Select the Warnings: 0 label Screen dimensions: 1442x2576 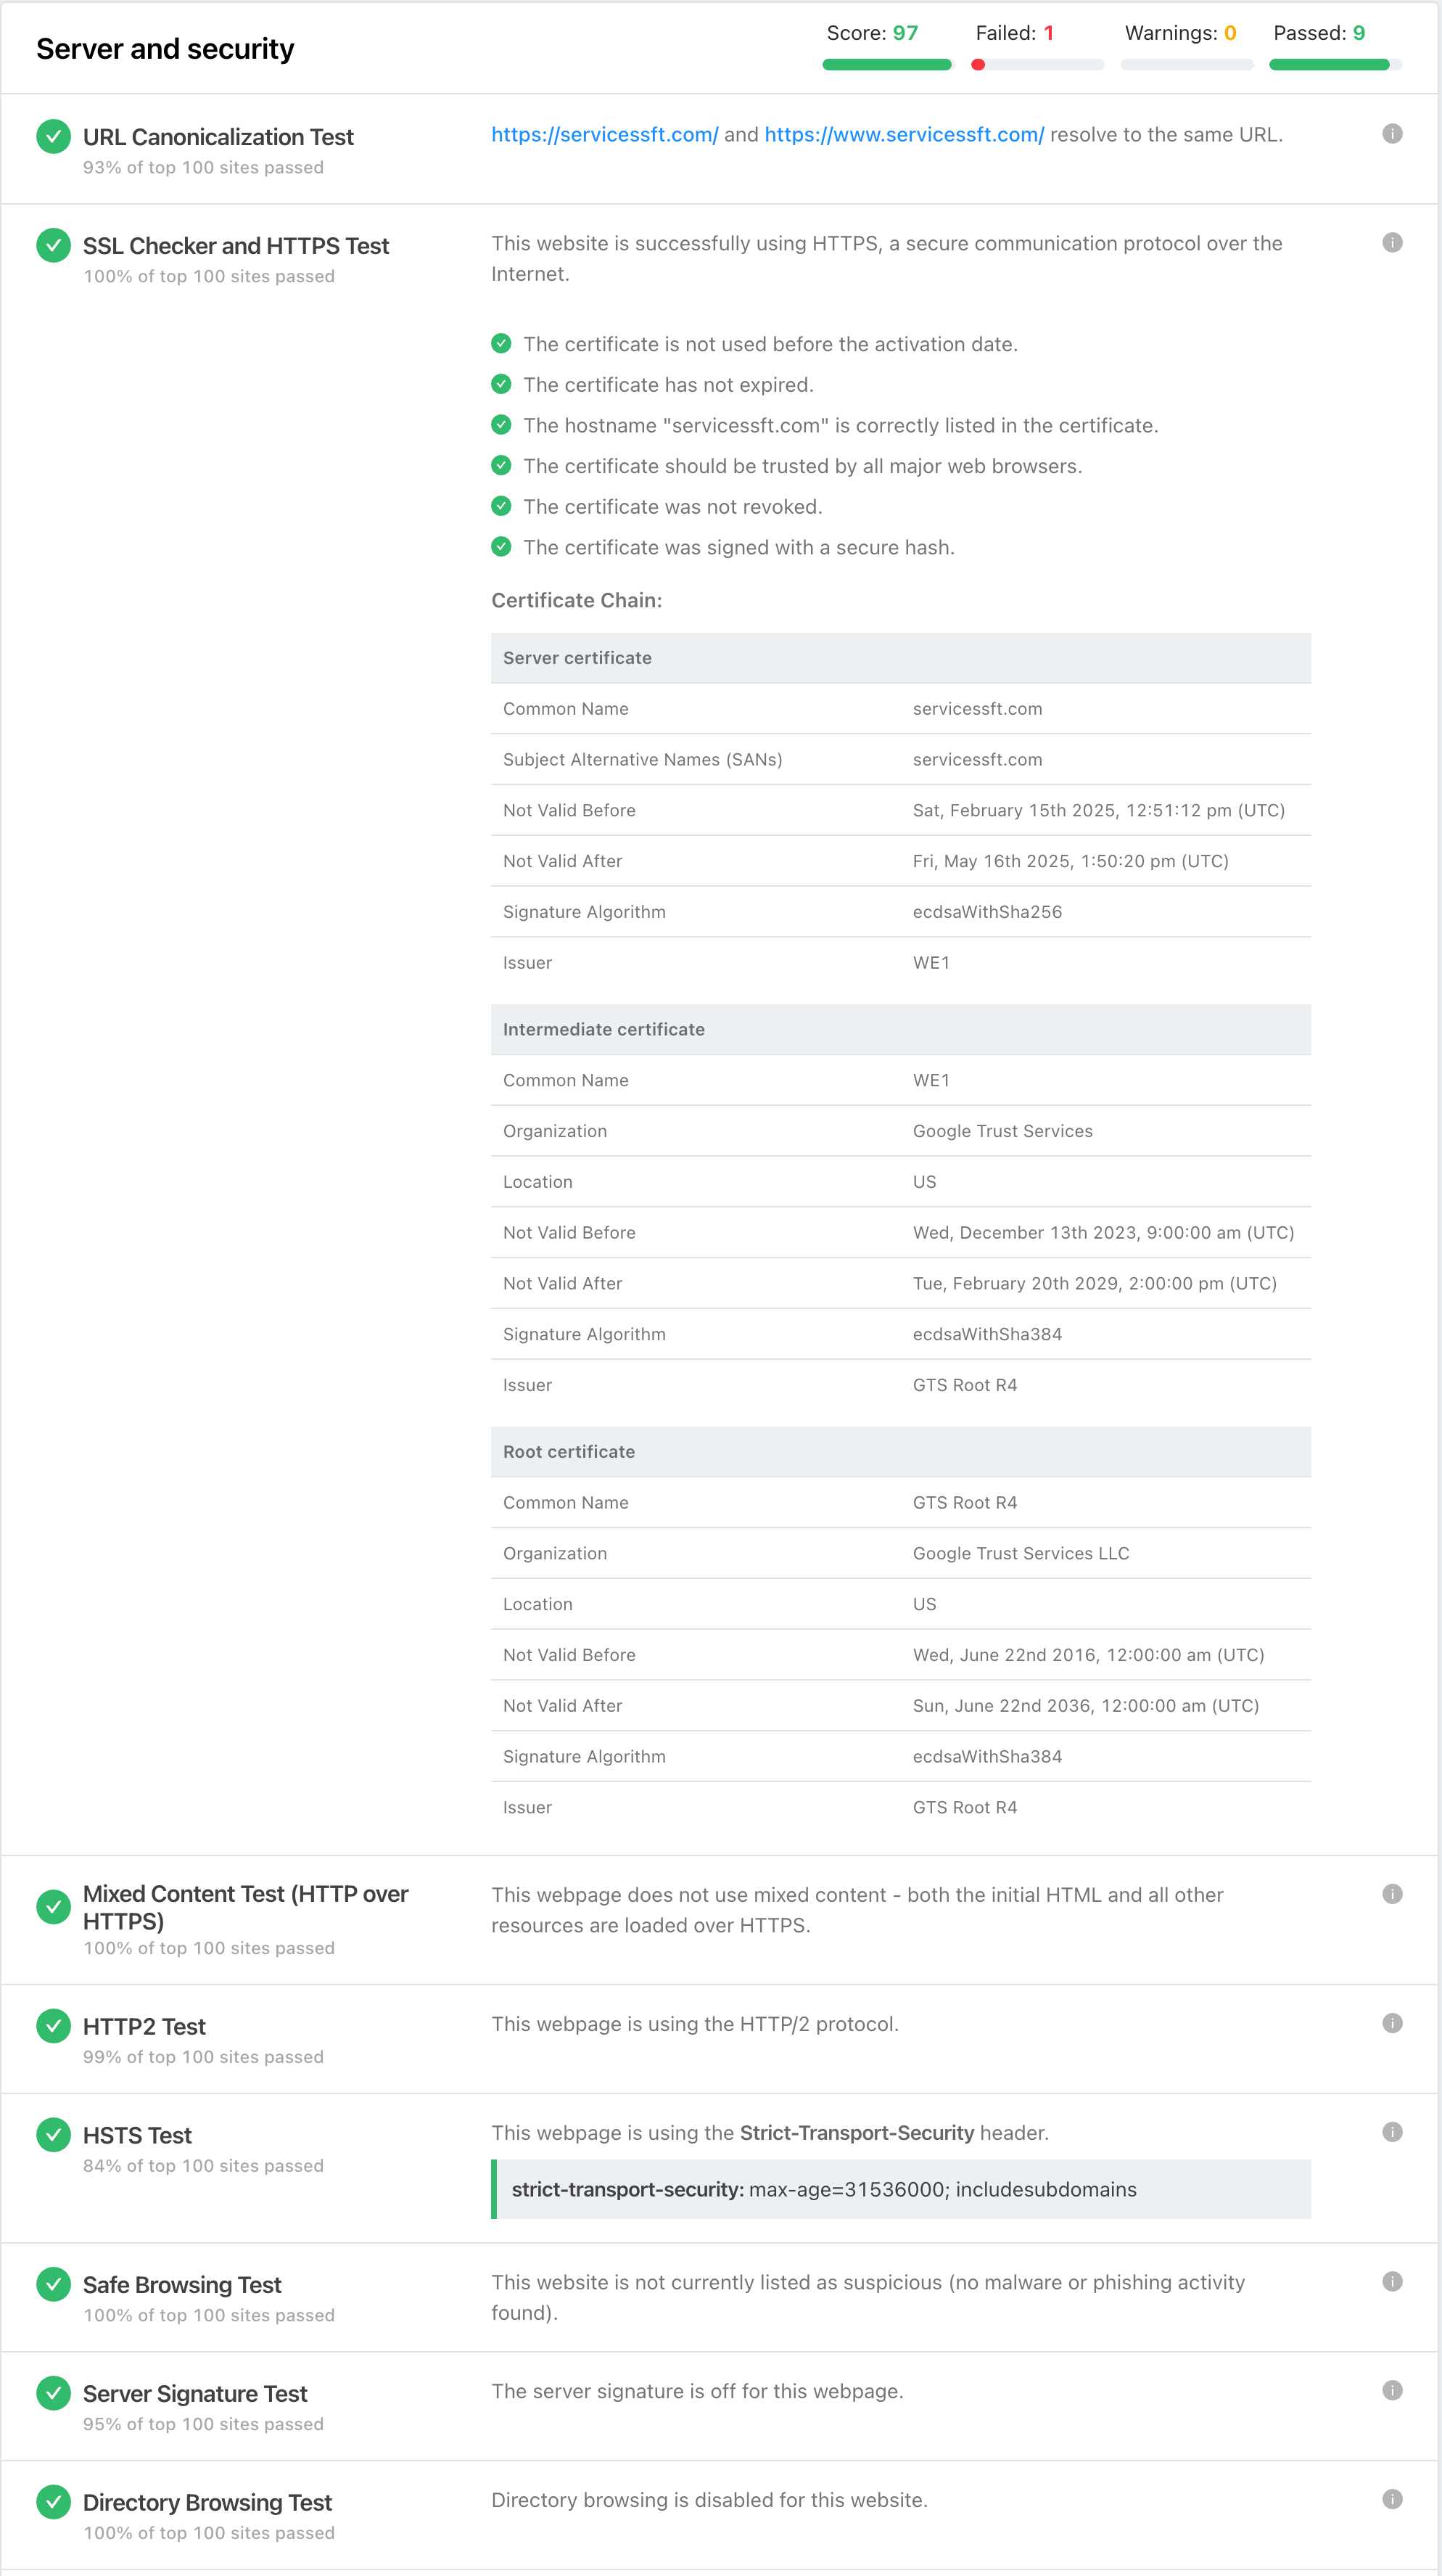point(1180,33)
